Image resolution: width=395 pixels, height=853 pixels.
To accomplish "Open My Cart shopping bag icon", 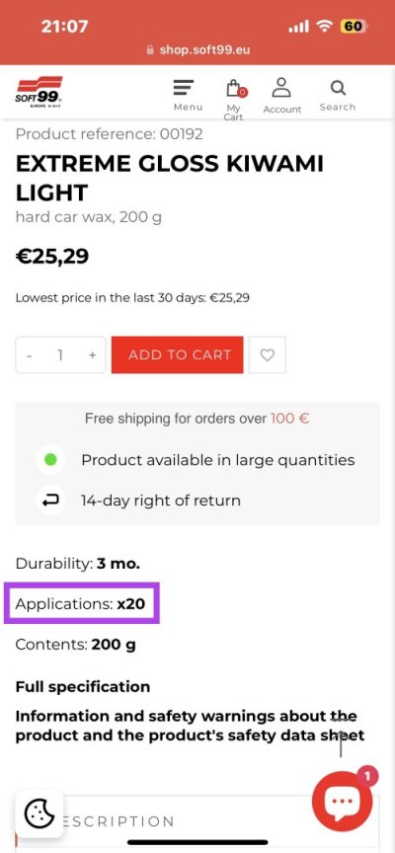I will 234,89.
